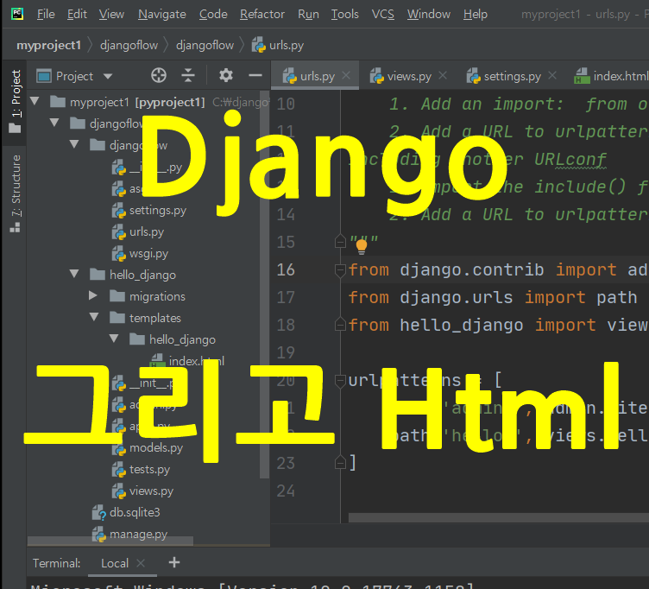
Task: Click myproject1 in the breadcrumb bar
Action: point(49,45)
